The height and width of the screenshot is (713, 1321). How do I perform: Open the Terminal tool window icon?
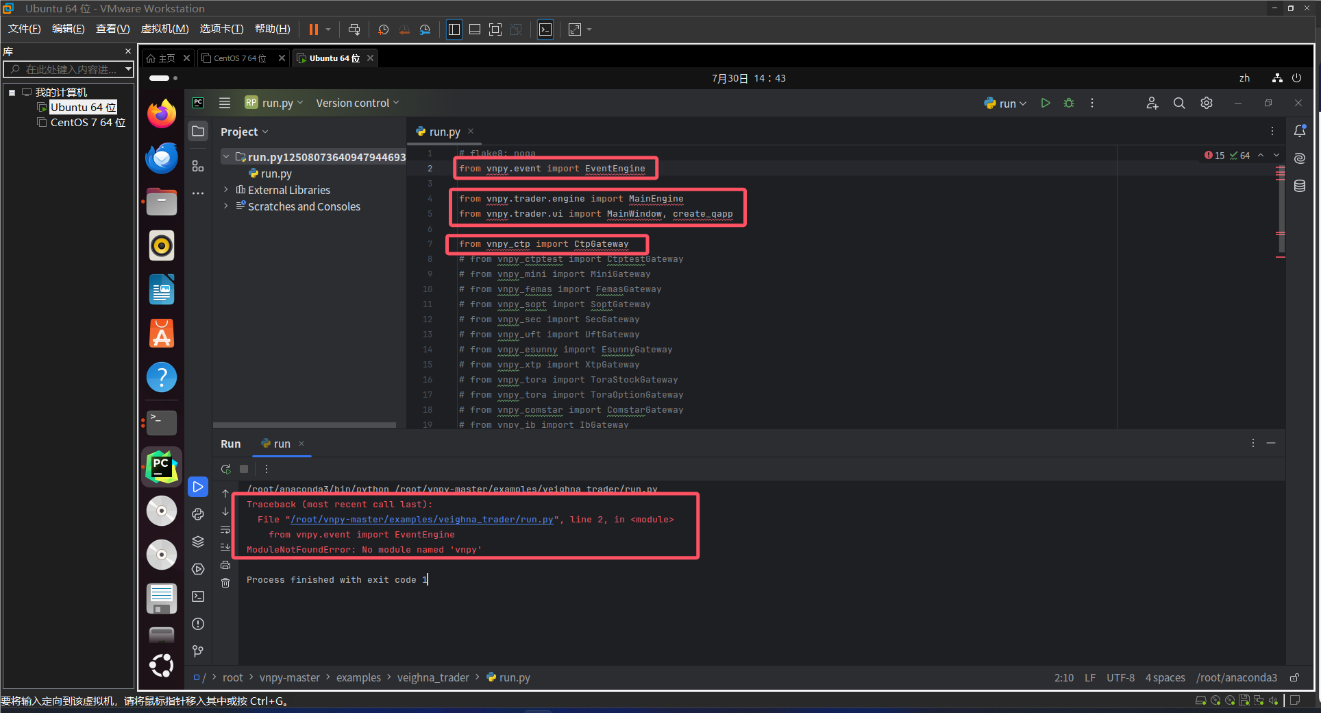[198, 596]
